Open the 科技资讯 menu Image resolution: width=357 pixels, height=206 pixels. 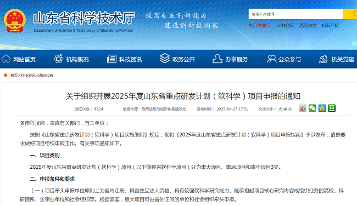click(131, 60)
